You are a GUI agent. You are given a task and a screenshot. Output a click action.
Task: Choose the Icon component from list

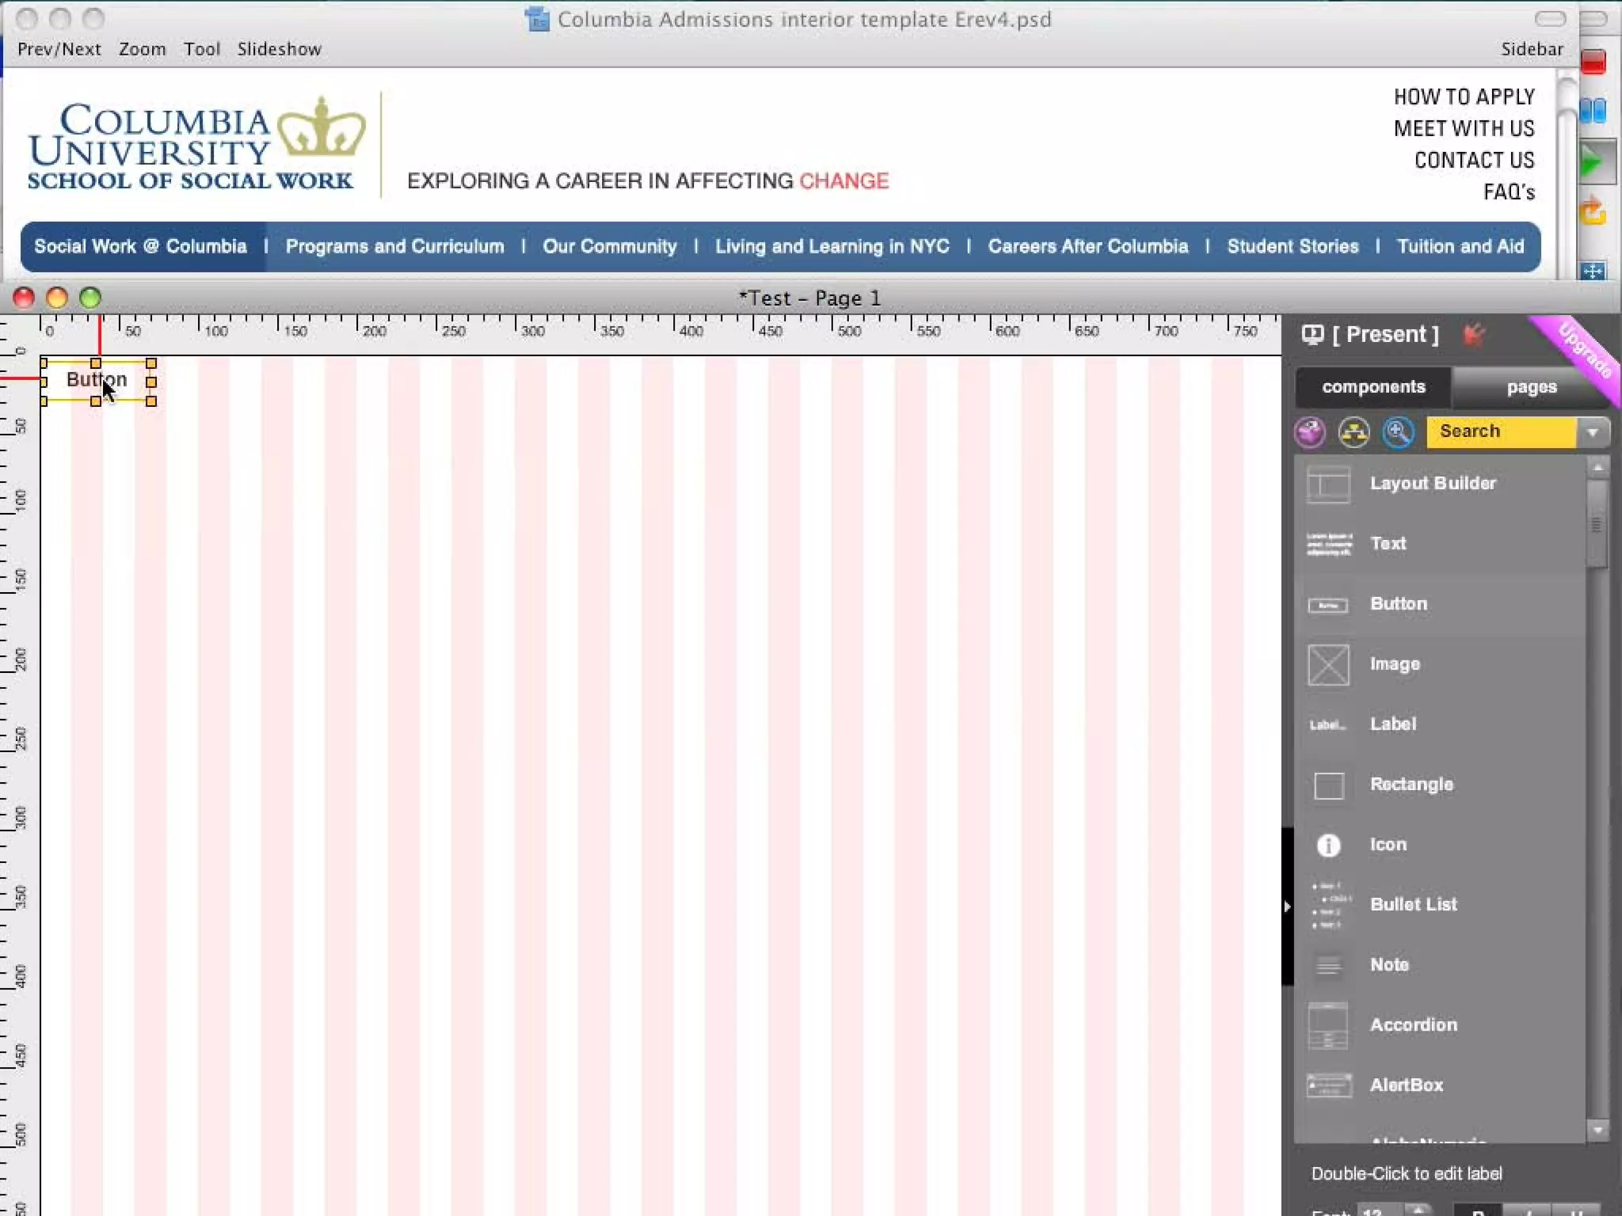pos(1388,845)
